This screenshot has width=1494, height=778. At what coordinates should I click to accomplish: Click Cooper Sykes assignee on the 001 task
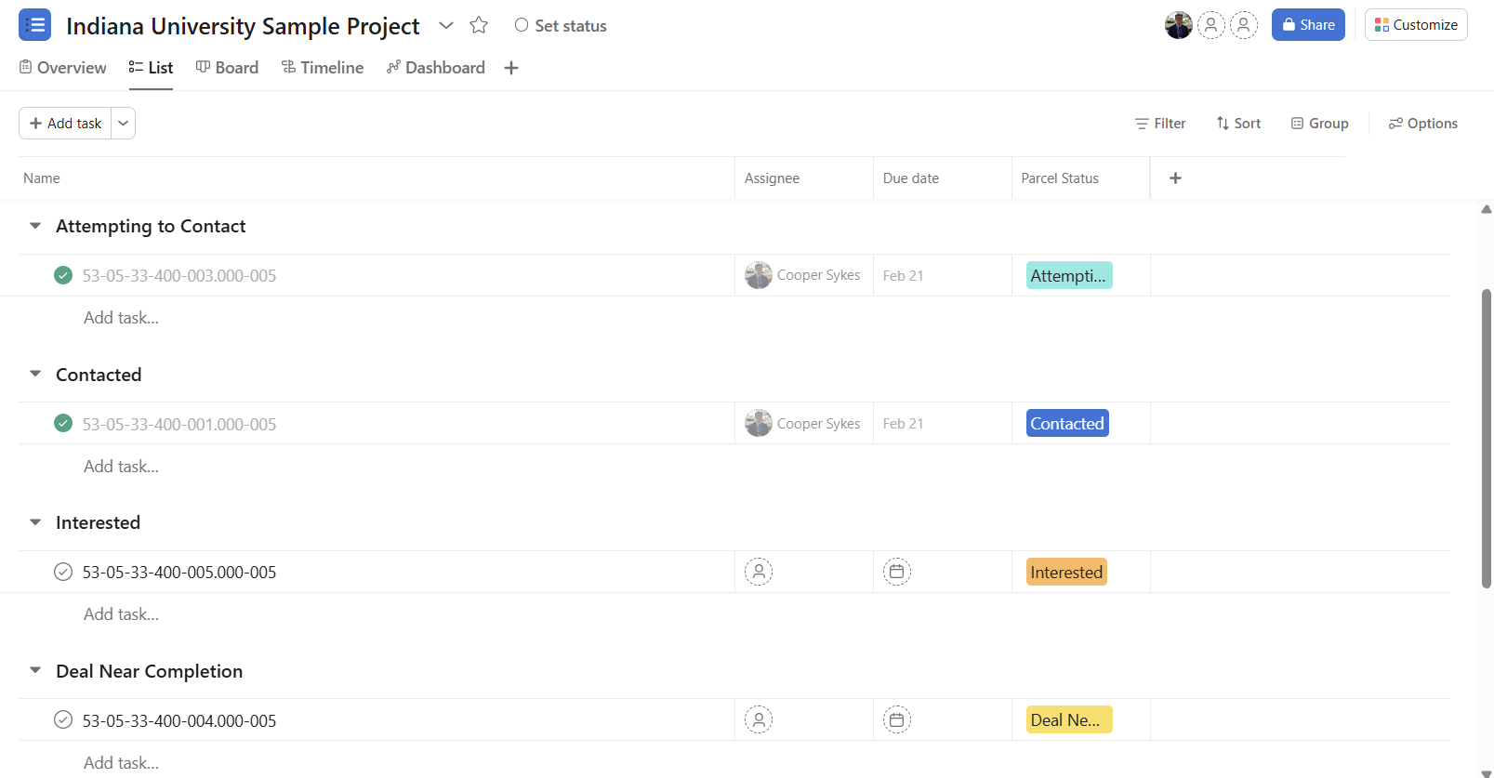803,423
